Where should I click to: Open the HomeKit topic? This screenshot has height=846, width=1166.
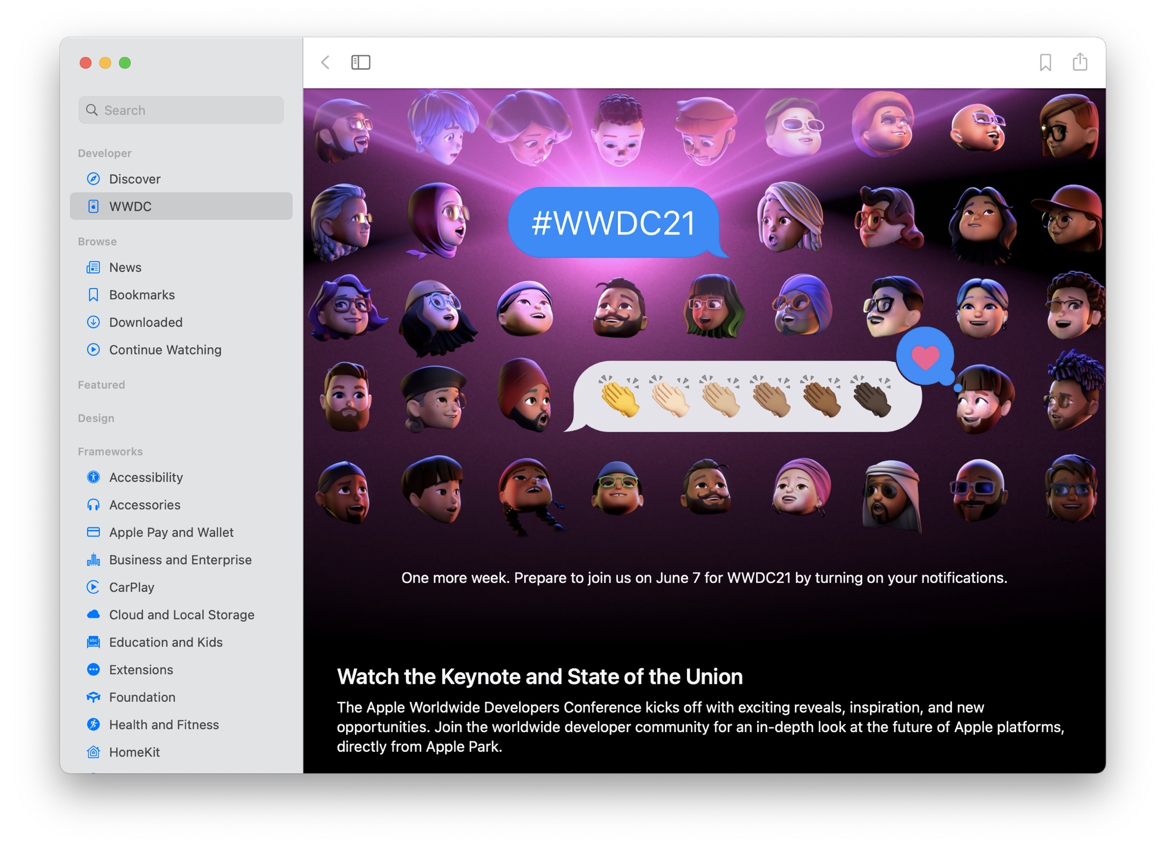181,752
